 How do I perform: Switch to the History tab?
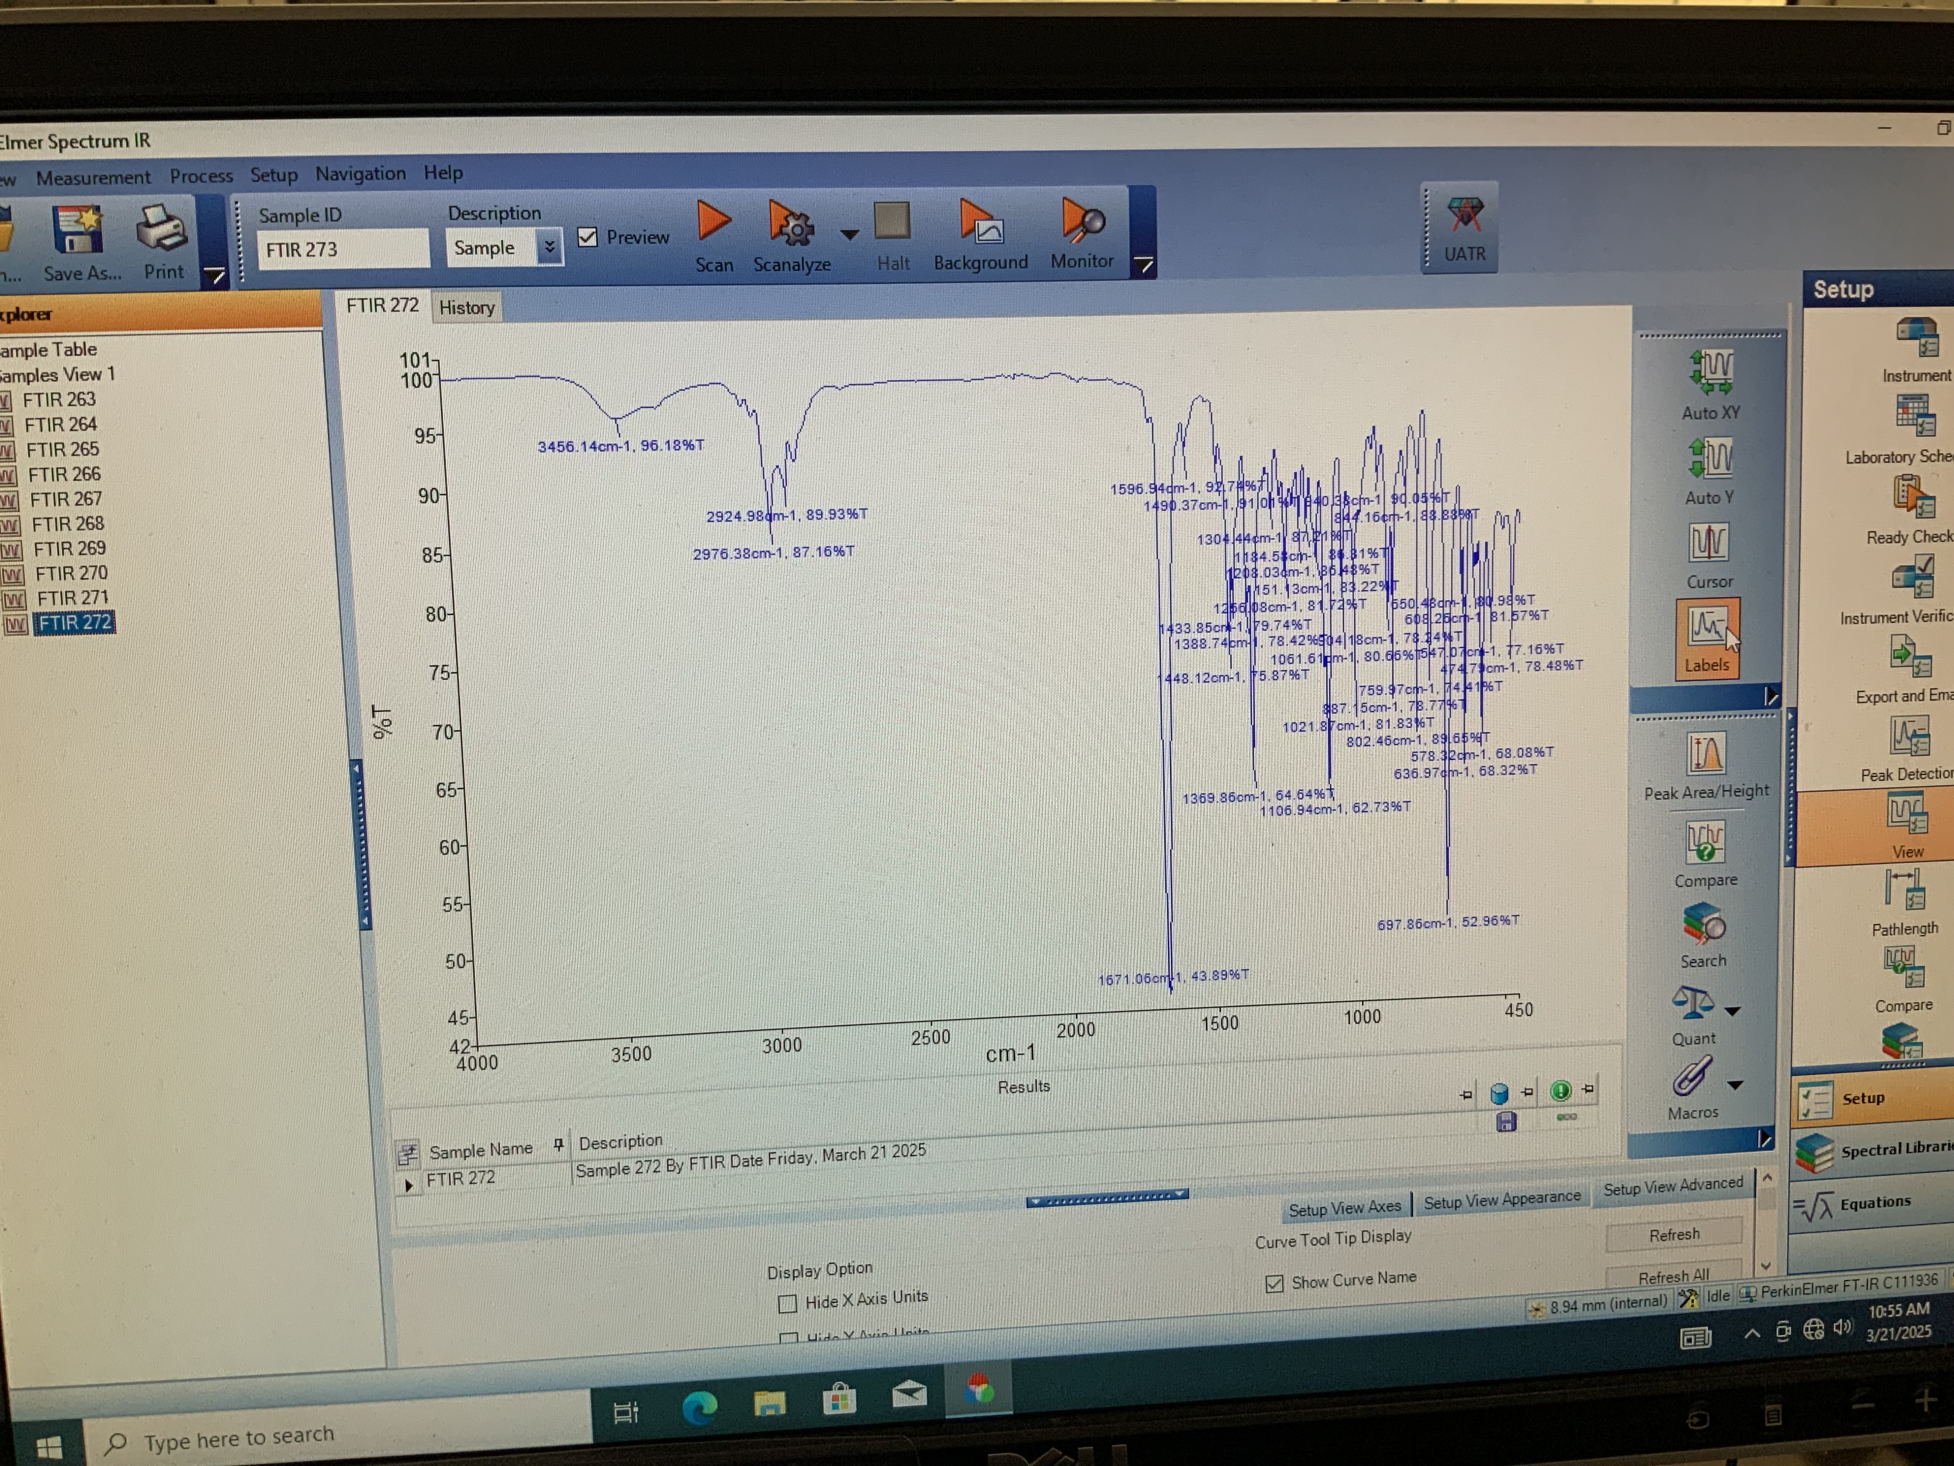point(466,307)
